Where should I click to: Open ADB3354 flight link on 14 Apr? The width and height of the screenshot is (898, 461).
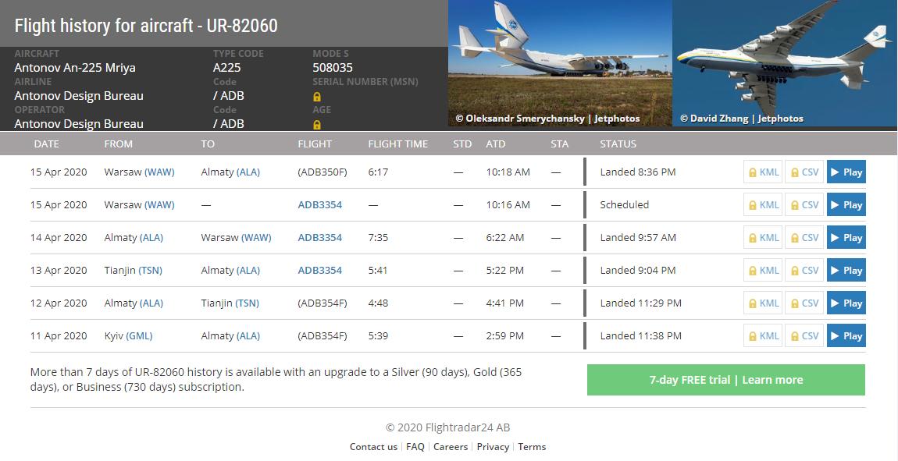319,238
